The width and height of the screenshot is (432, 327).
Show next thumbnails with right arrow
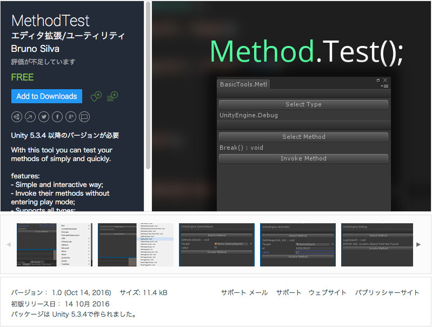coord(418,244)
